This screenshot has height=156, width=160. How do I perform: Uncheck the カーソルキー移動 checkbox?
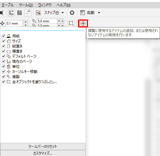pyautogui.click(x=3, y=71)
